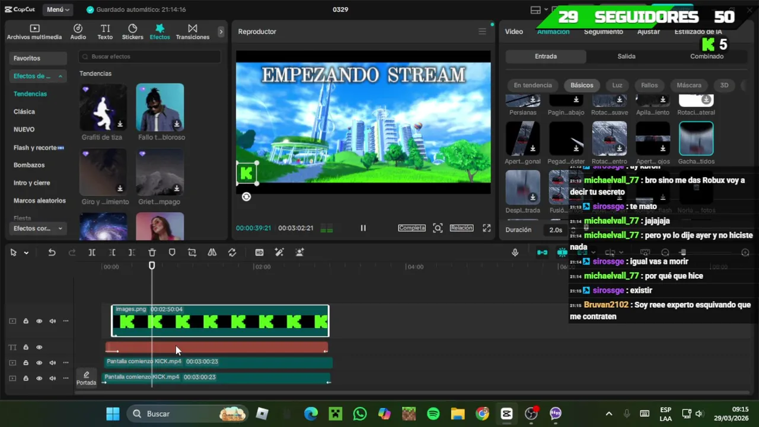Click the preview zoom scope icon
759x427 pixels.
tap(438, 228)
